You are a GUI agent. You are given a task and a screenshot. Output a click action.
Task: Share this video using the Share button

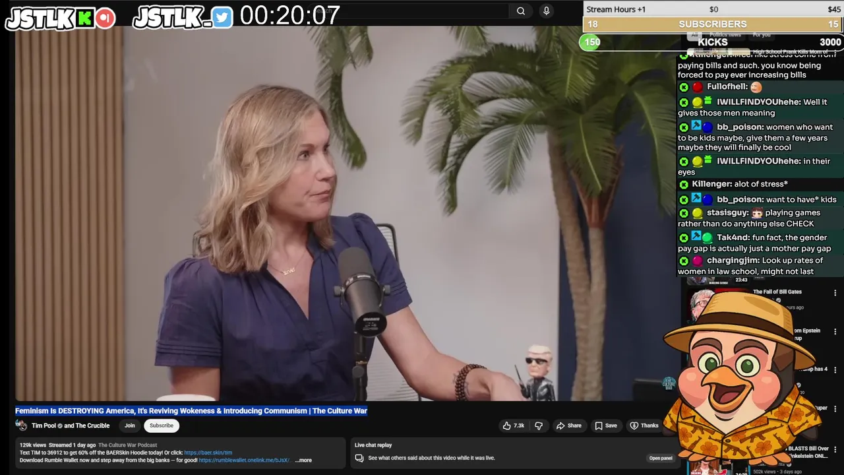coord(569,426)
